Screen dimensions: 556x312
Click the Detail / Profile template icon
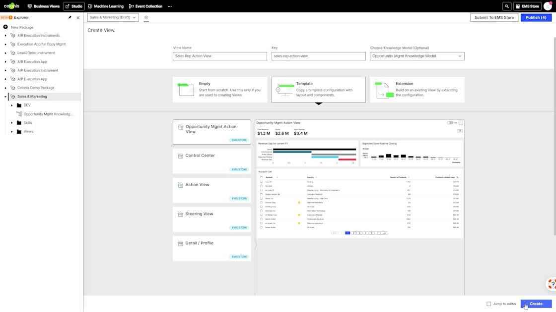[180, 243]
